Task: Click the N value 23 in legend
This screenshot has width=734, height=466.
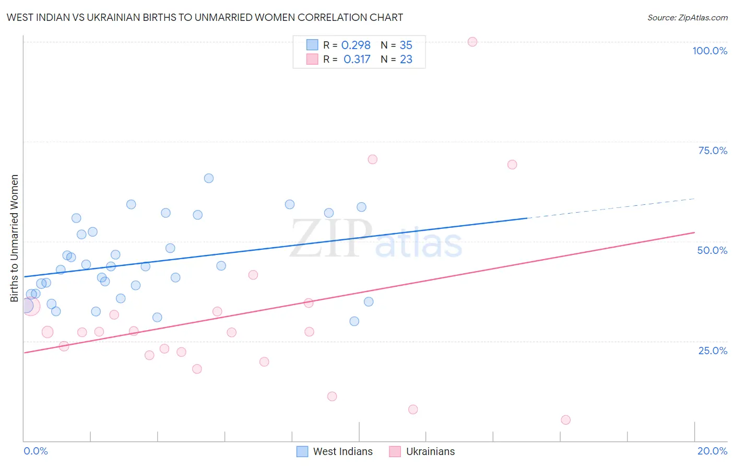Action: [x=406, y=59]
